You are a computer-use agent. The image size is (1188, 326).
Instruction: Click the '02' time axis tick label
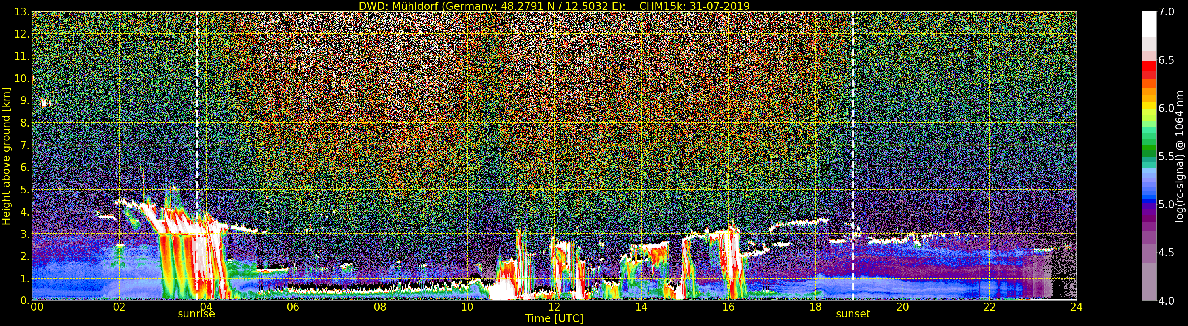[x=119, y=307]
